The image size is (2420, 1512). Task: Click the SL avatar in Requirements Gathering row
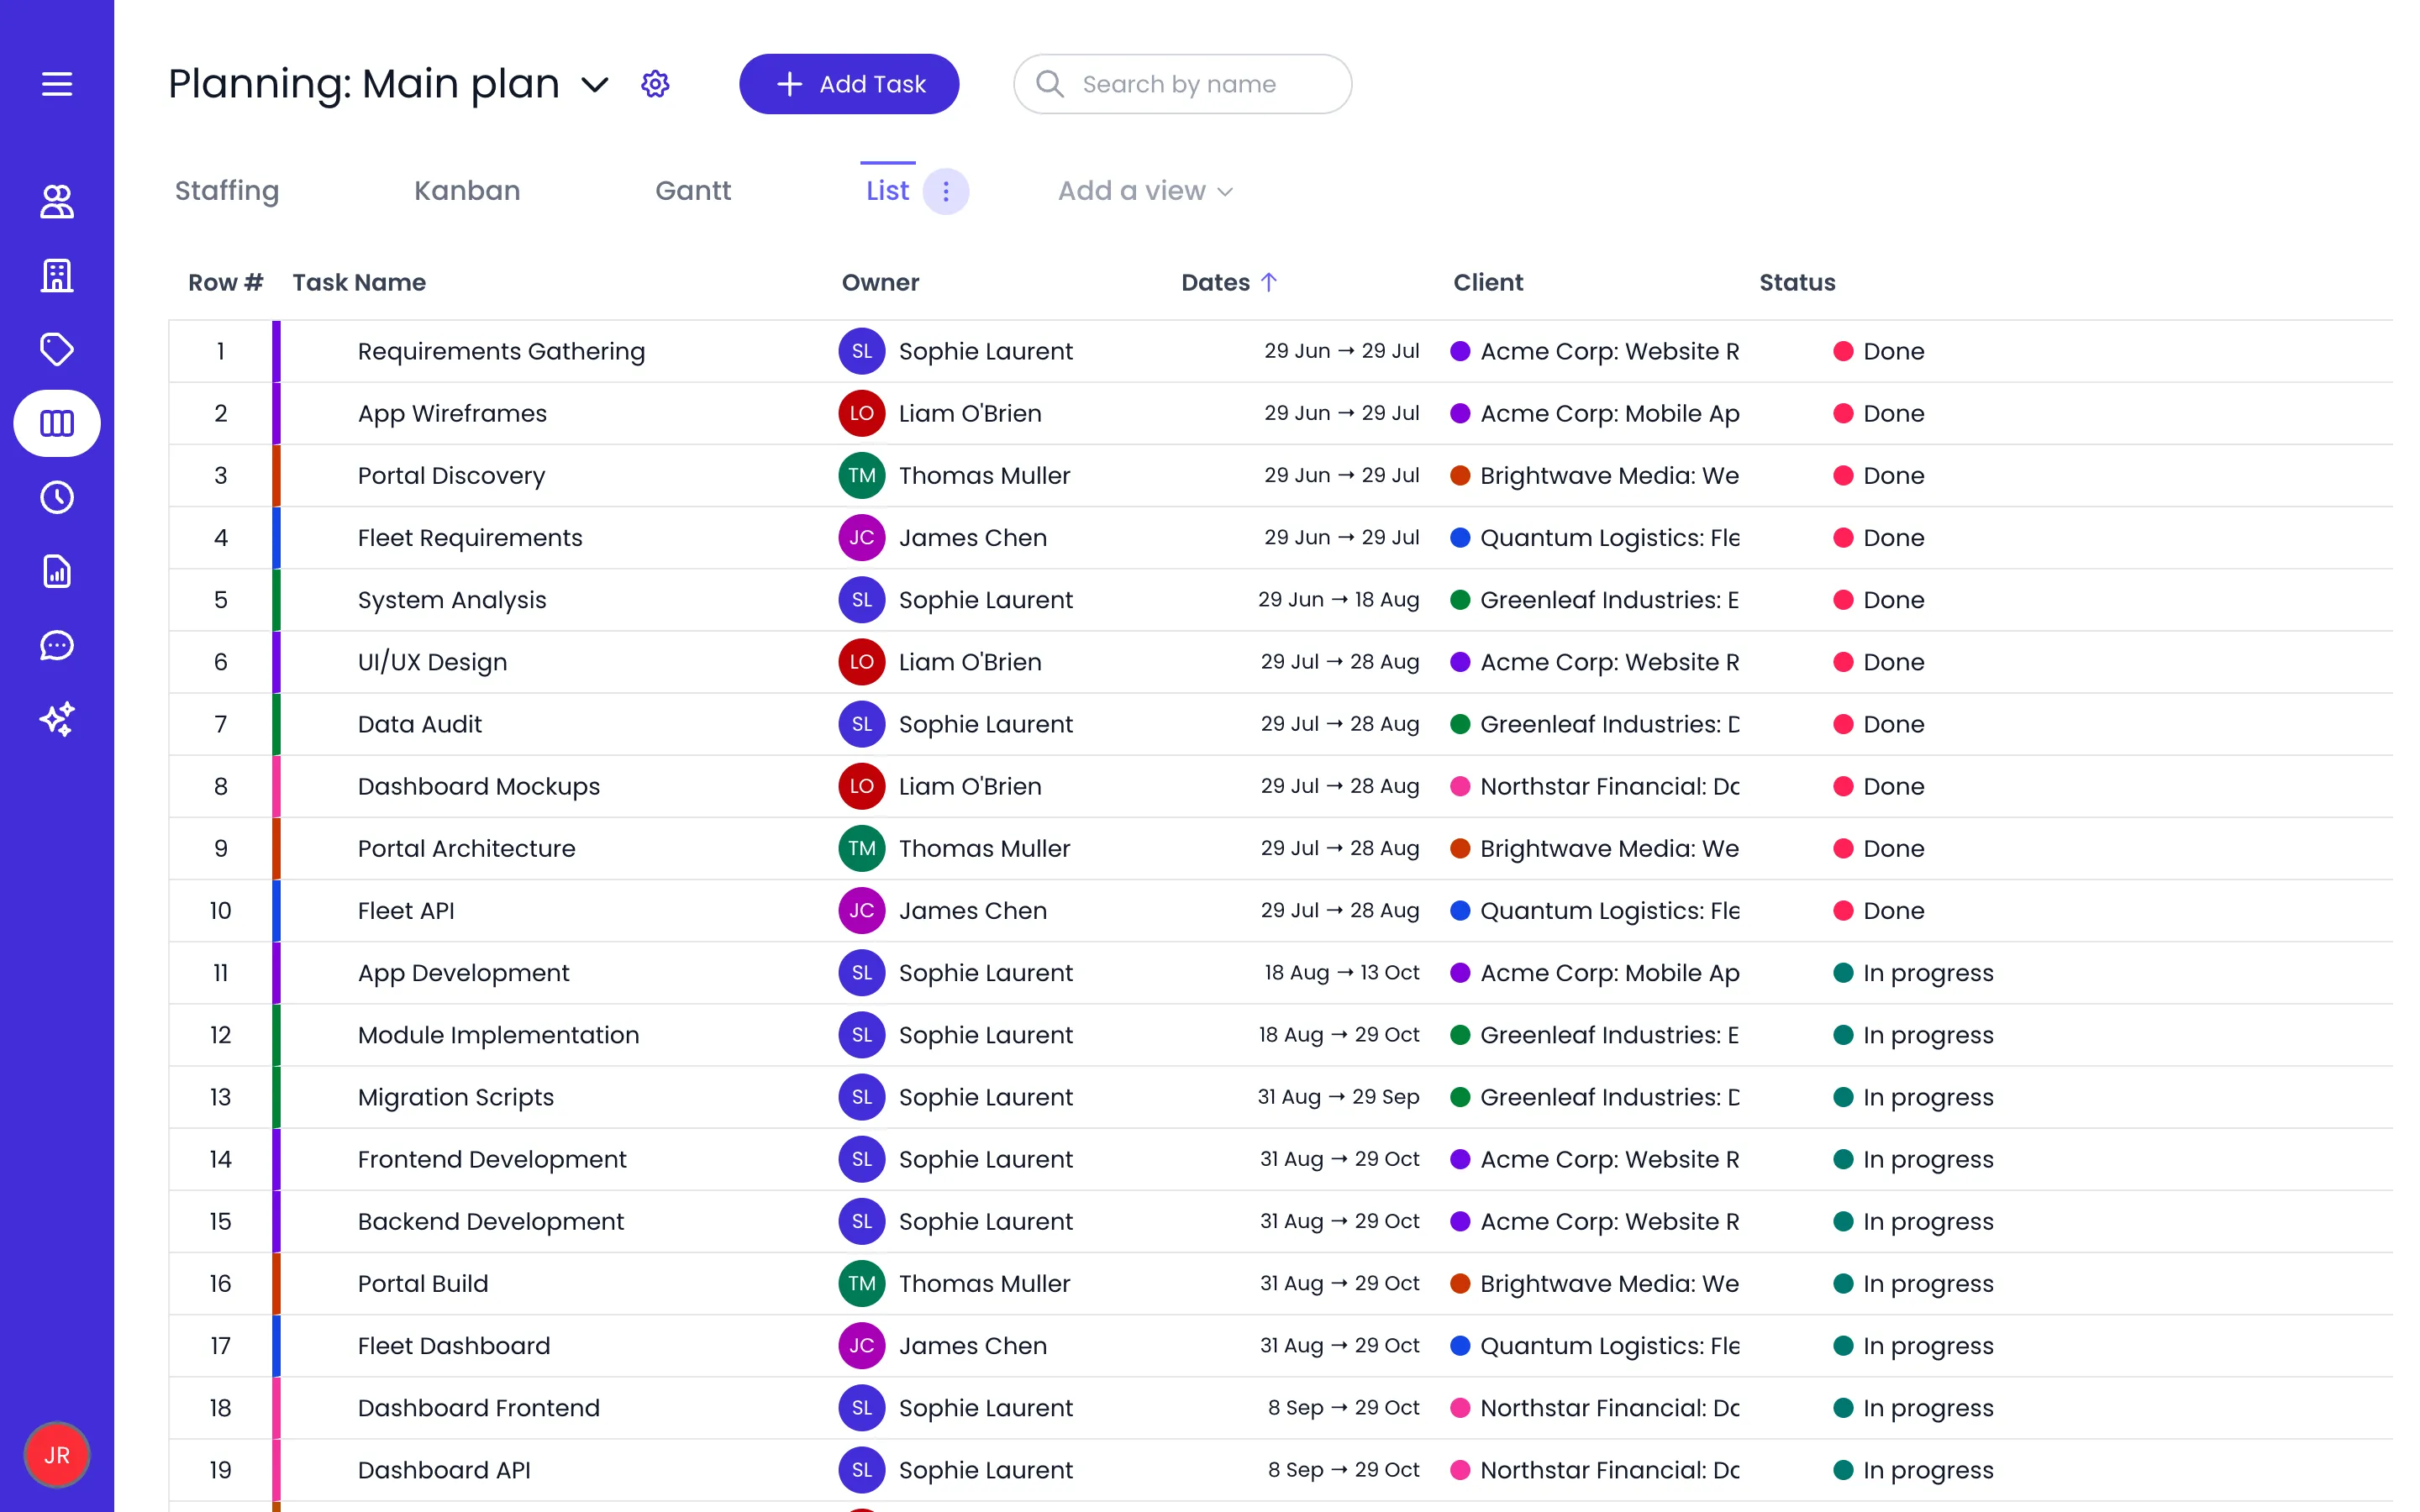[x=862, y=351]
